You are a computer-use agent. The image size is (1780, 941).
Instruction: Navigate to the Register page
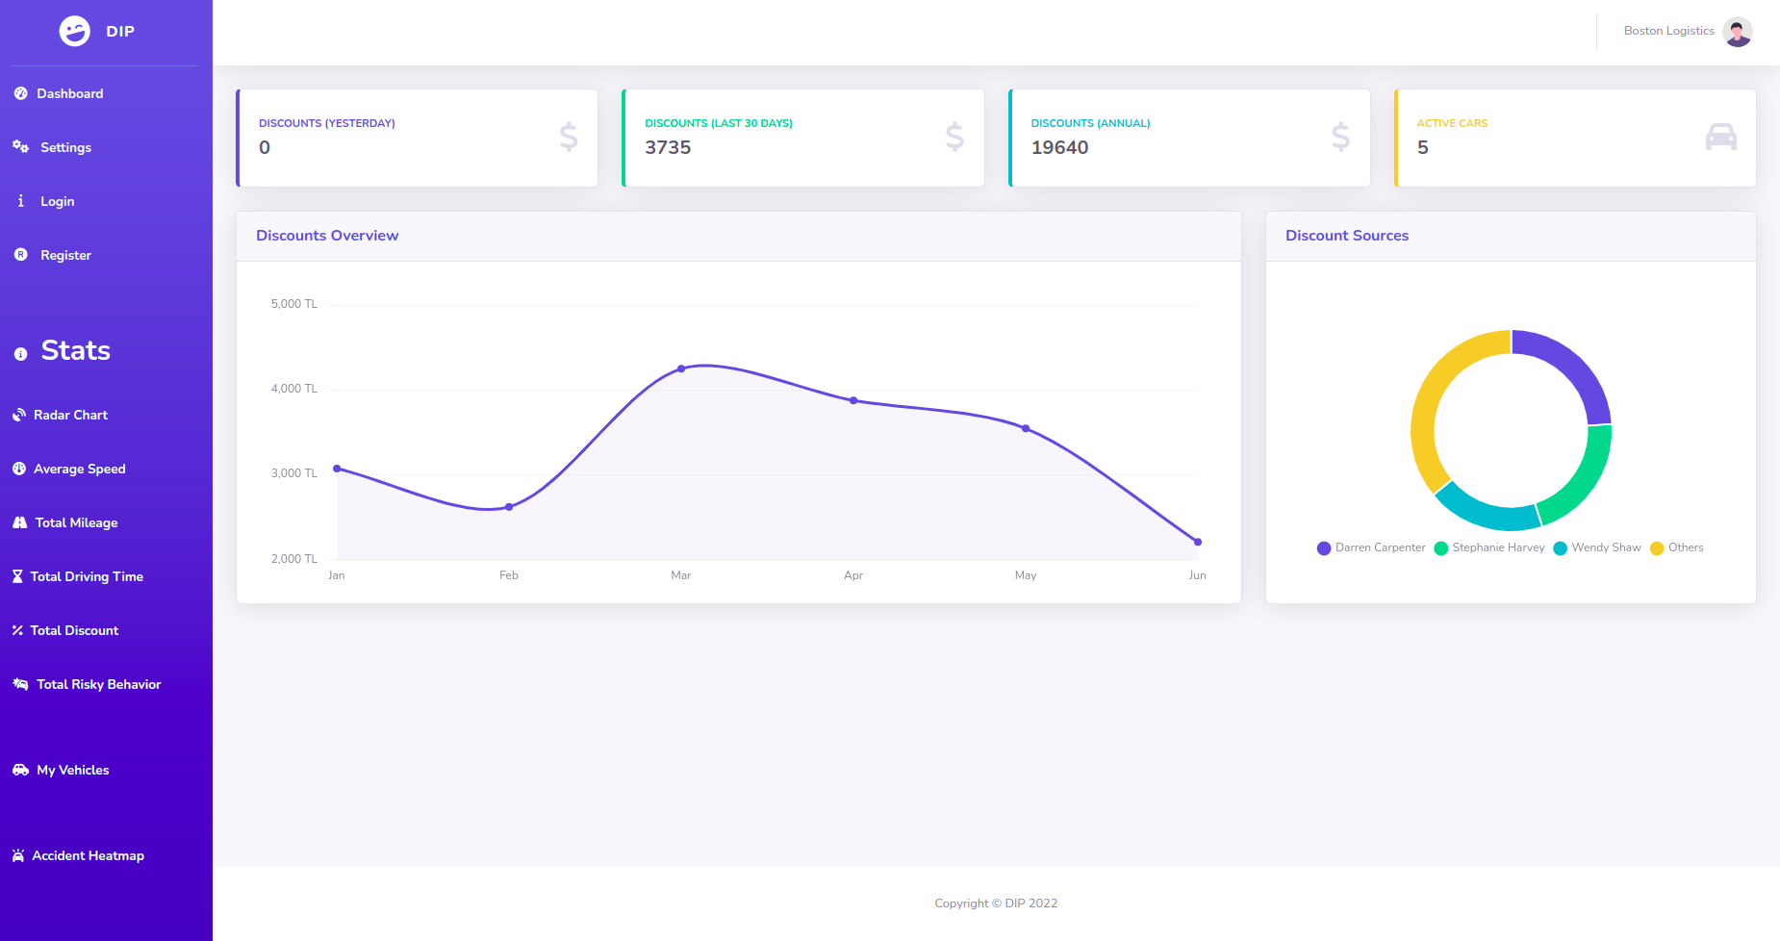65,255
